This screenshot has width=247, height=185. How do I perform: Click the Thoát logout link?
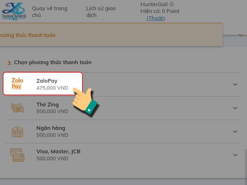(x=156, y=18)
